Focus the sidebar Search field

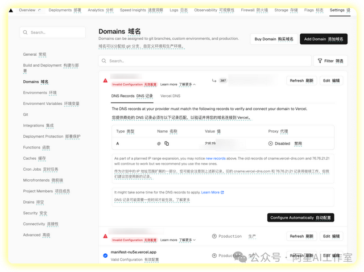(53, 32)
